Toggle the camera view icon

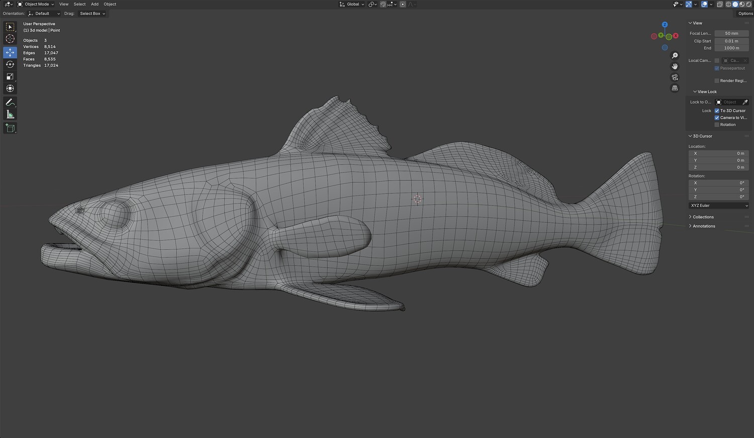(675, 77)
